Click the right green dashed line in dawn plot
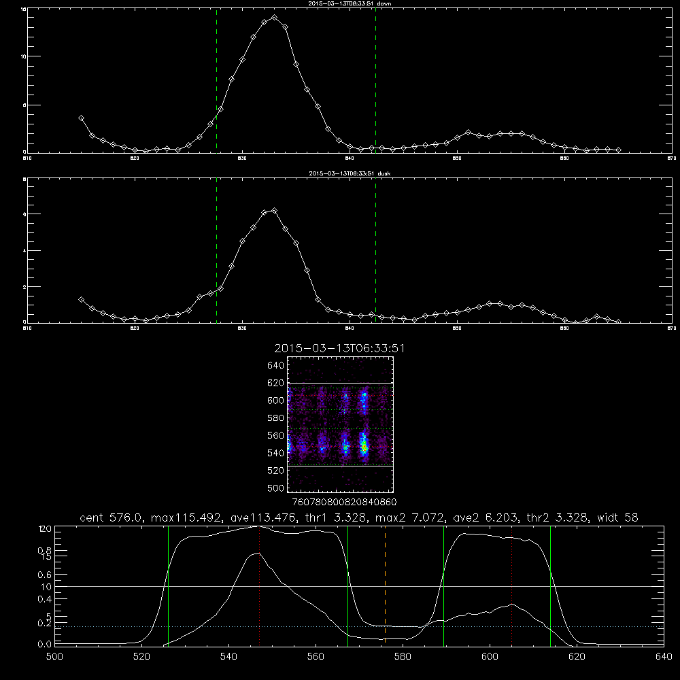This screenshot has width=680, height=680. pyautogui.click(x=375, y=81)
